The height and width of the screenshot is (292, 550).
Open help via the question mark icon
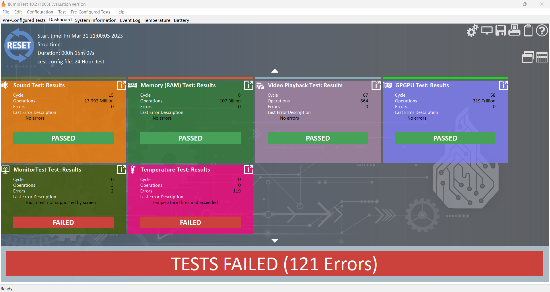point(542,30)
